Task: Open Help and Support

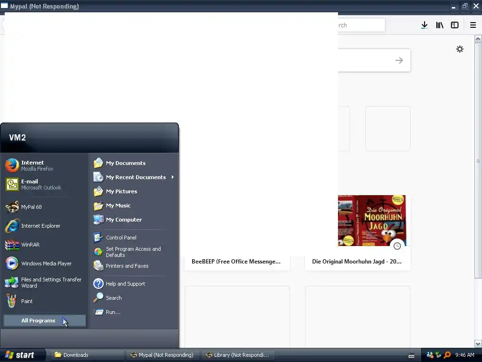Action: [x=134, y=284]
